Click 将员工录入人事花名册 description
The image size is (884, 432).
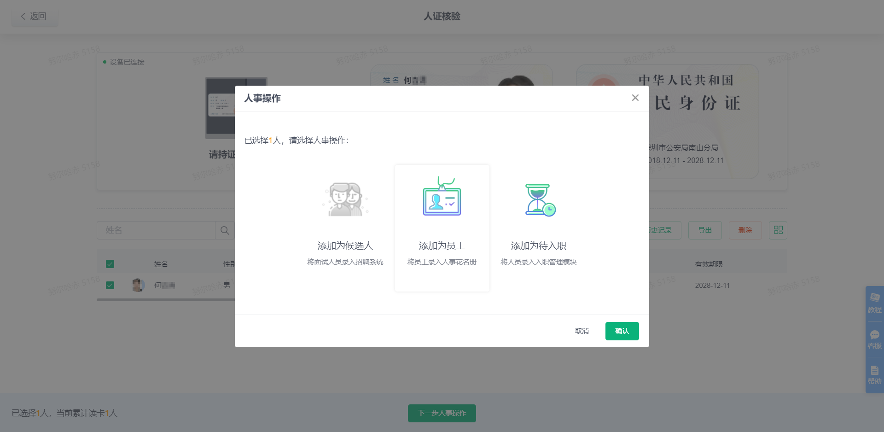[442, 262]
